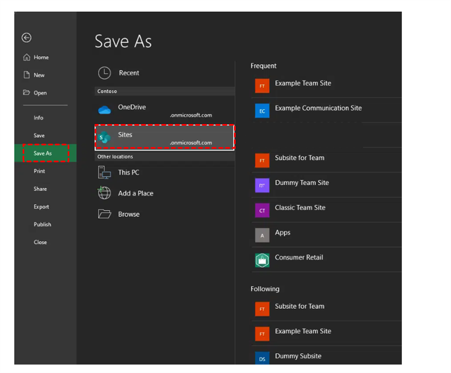This screenshot has width=451, height=373.
Task: Click the New document icon
Action: 26,75
